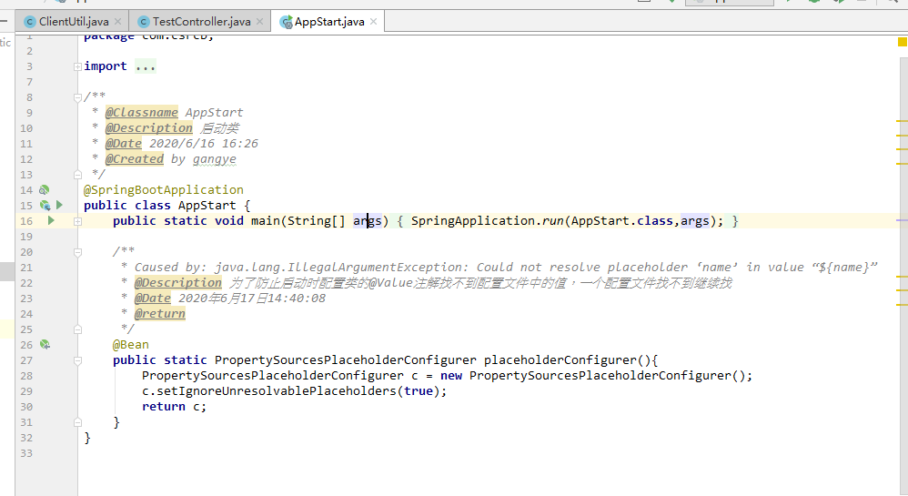Image resolution: width=908 pixels, height=496 pixels.
Task: Click the bean gutter icon on line 26
Action: coord(45,345)
